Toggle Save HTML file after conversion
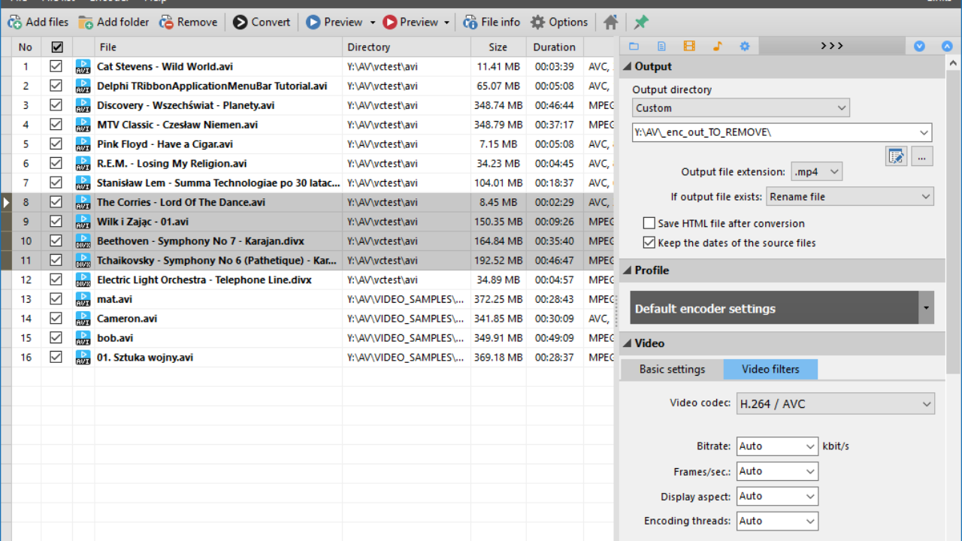The image size is (962, 541). (x=649, y=223)
